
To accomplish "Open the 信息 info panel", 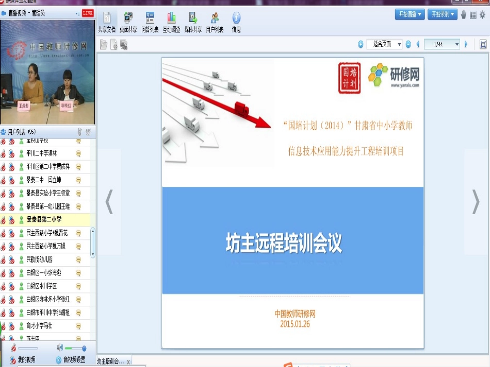I will point(236,22).
